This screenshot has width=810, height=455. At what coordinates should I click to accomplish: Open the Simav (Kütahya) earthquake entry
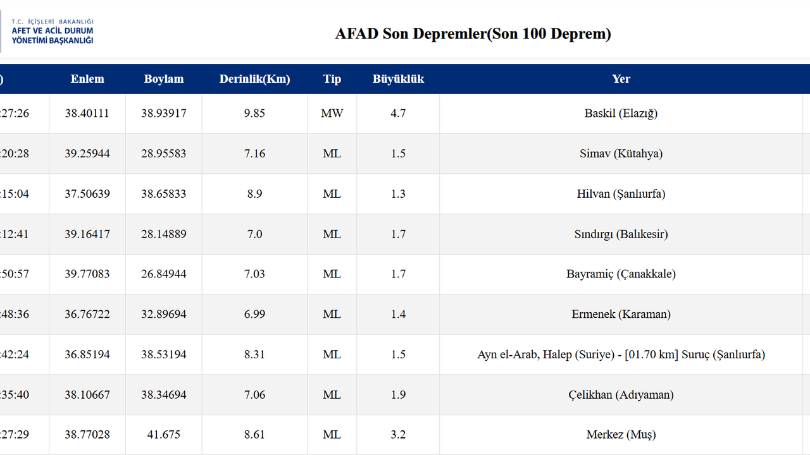pos(621,153)
